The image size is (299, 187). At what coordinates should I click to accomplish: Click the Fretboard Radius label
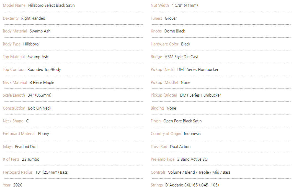18,172
